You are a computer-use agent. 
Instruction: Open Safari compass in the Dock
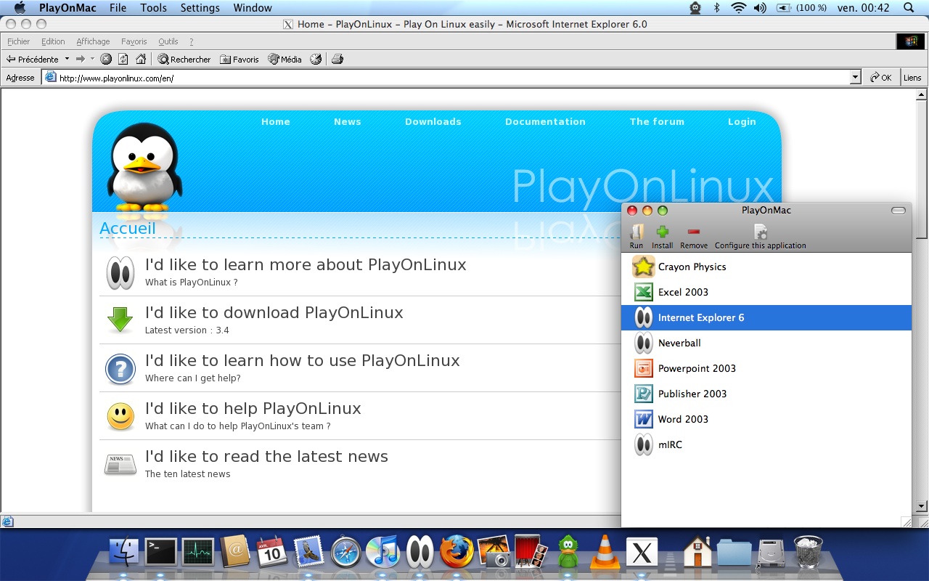[x=346, y=552]
